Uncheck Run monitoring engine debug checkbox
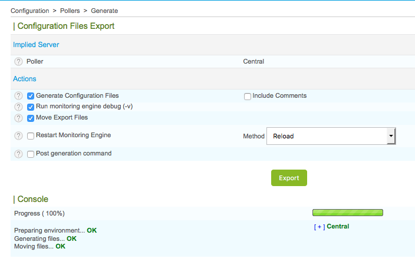 click(x=31, y=107)
